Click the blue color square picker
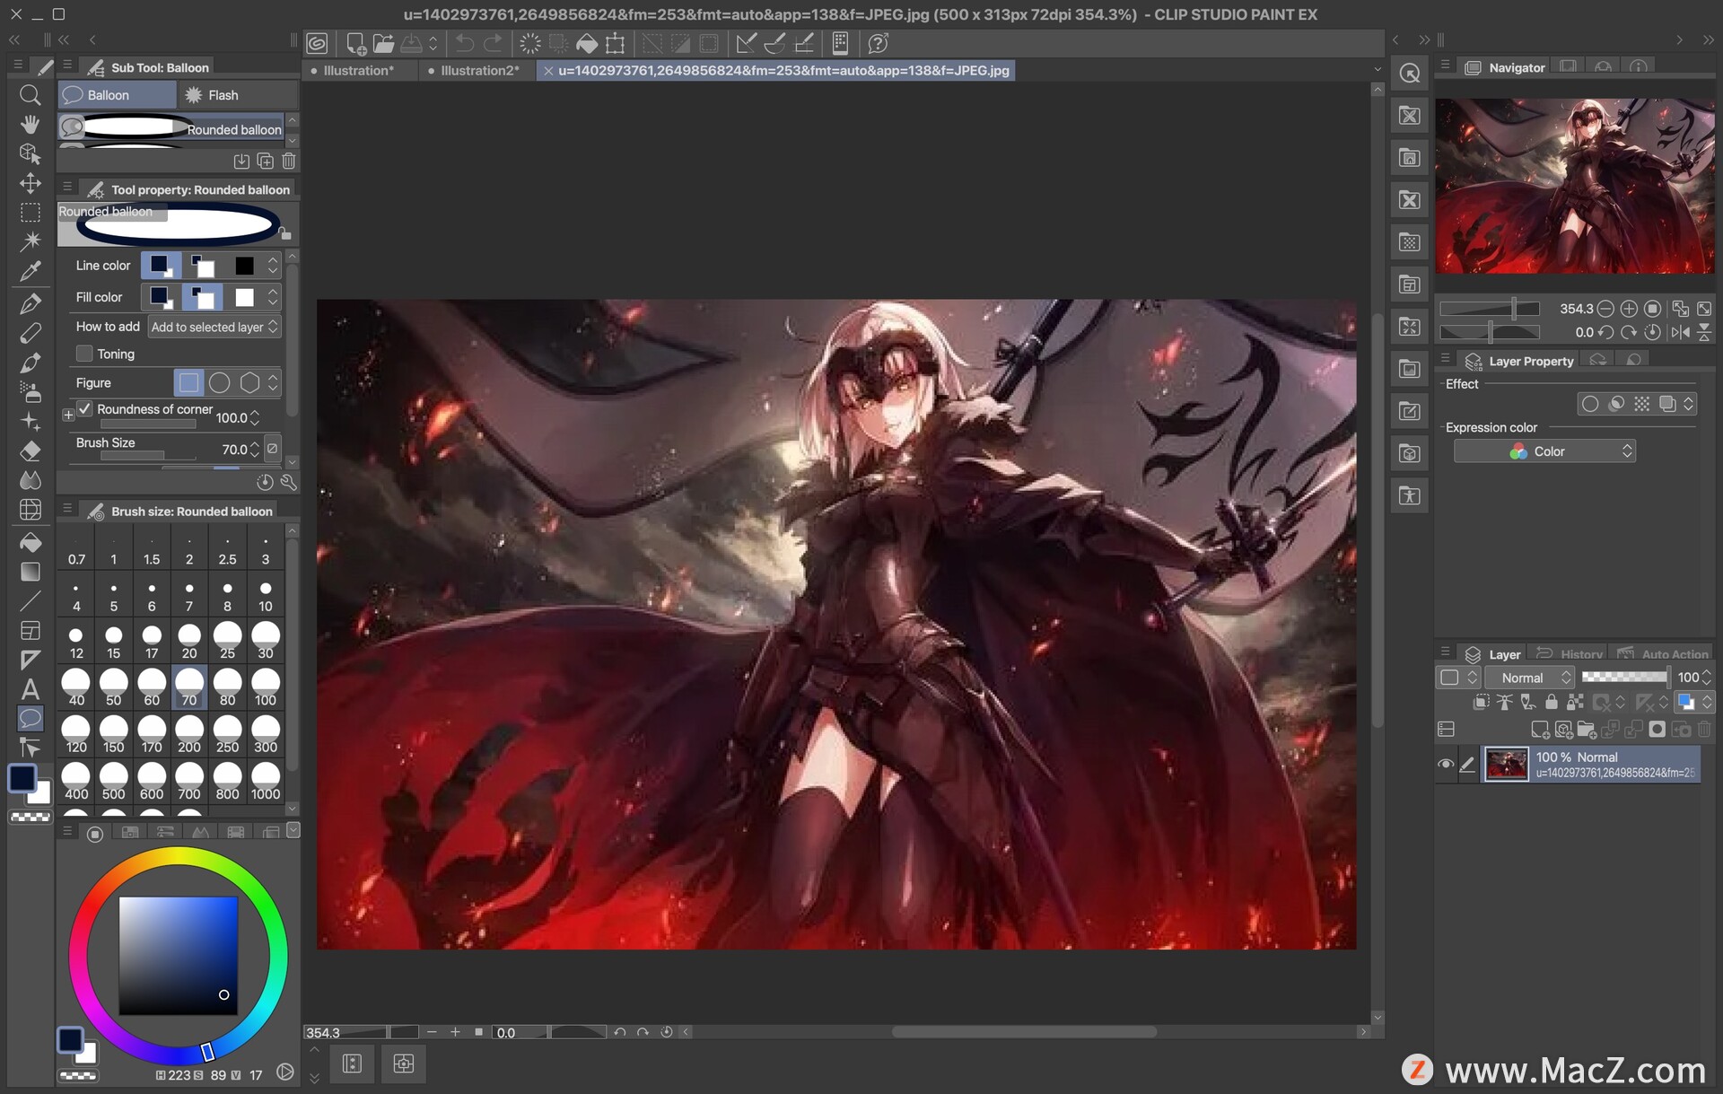This screenshot has width=1723, height=1094. click(179, 955)
